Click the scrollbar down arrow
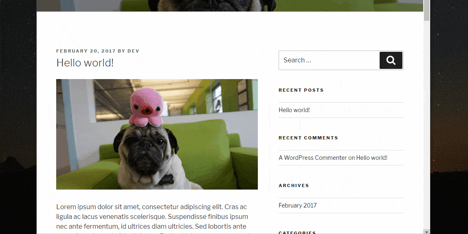This screenshot has height=234, width=468. pos(426,232)
